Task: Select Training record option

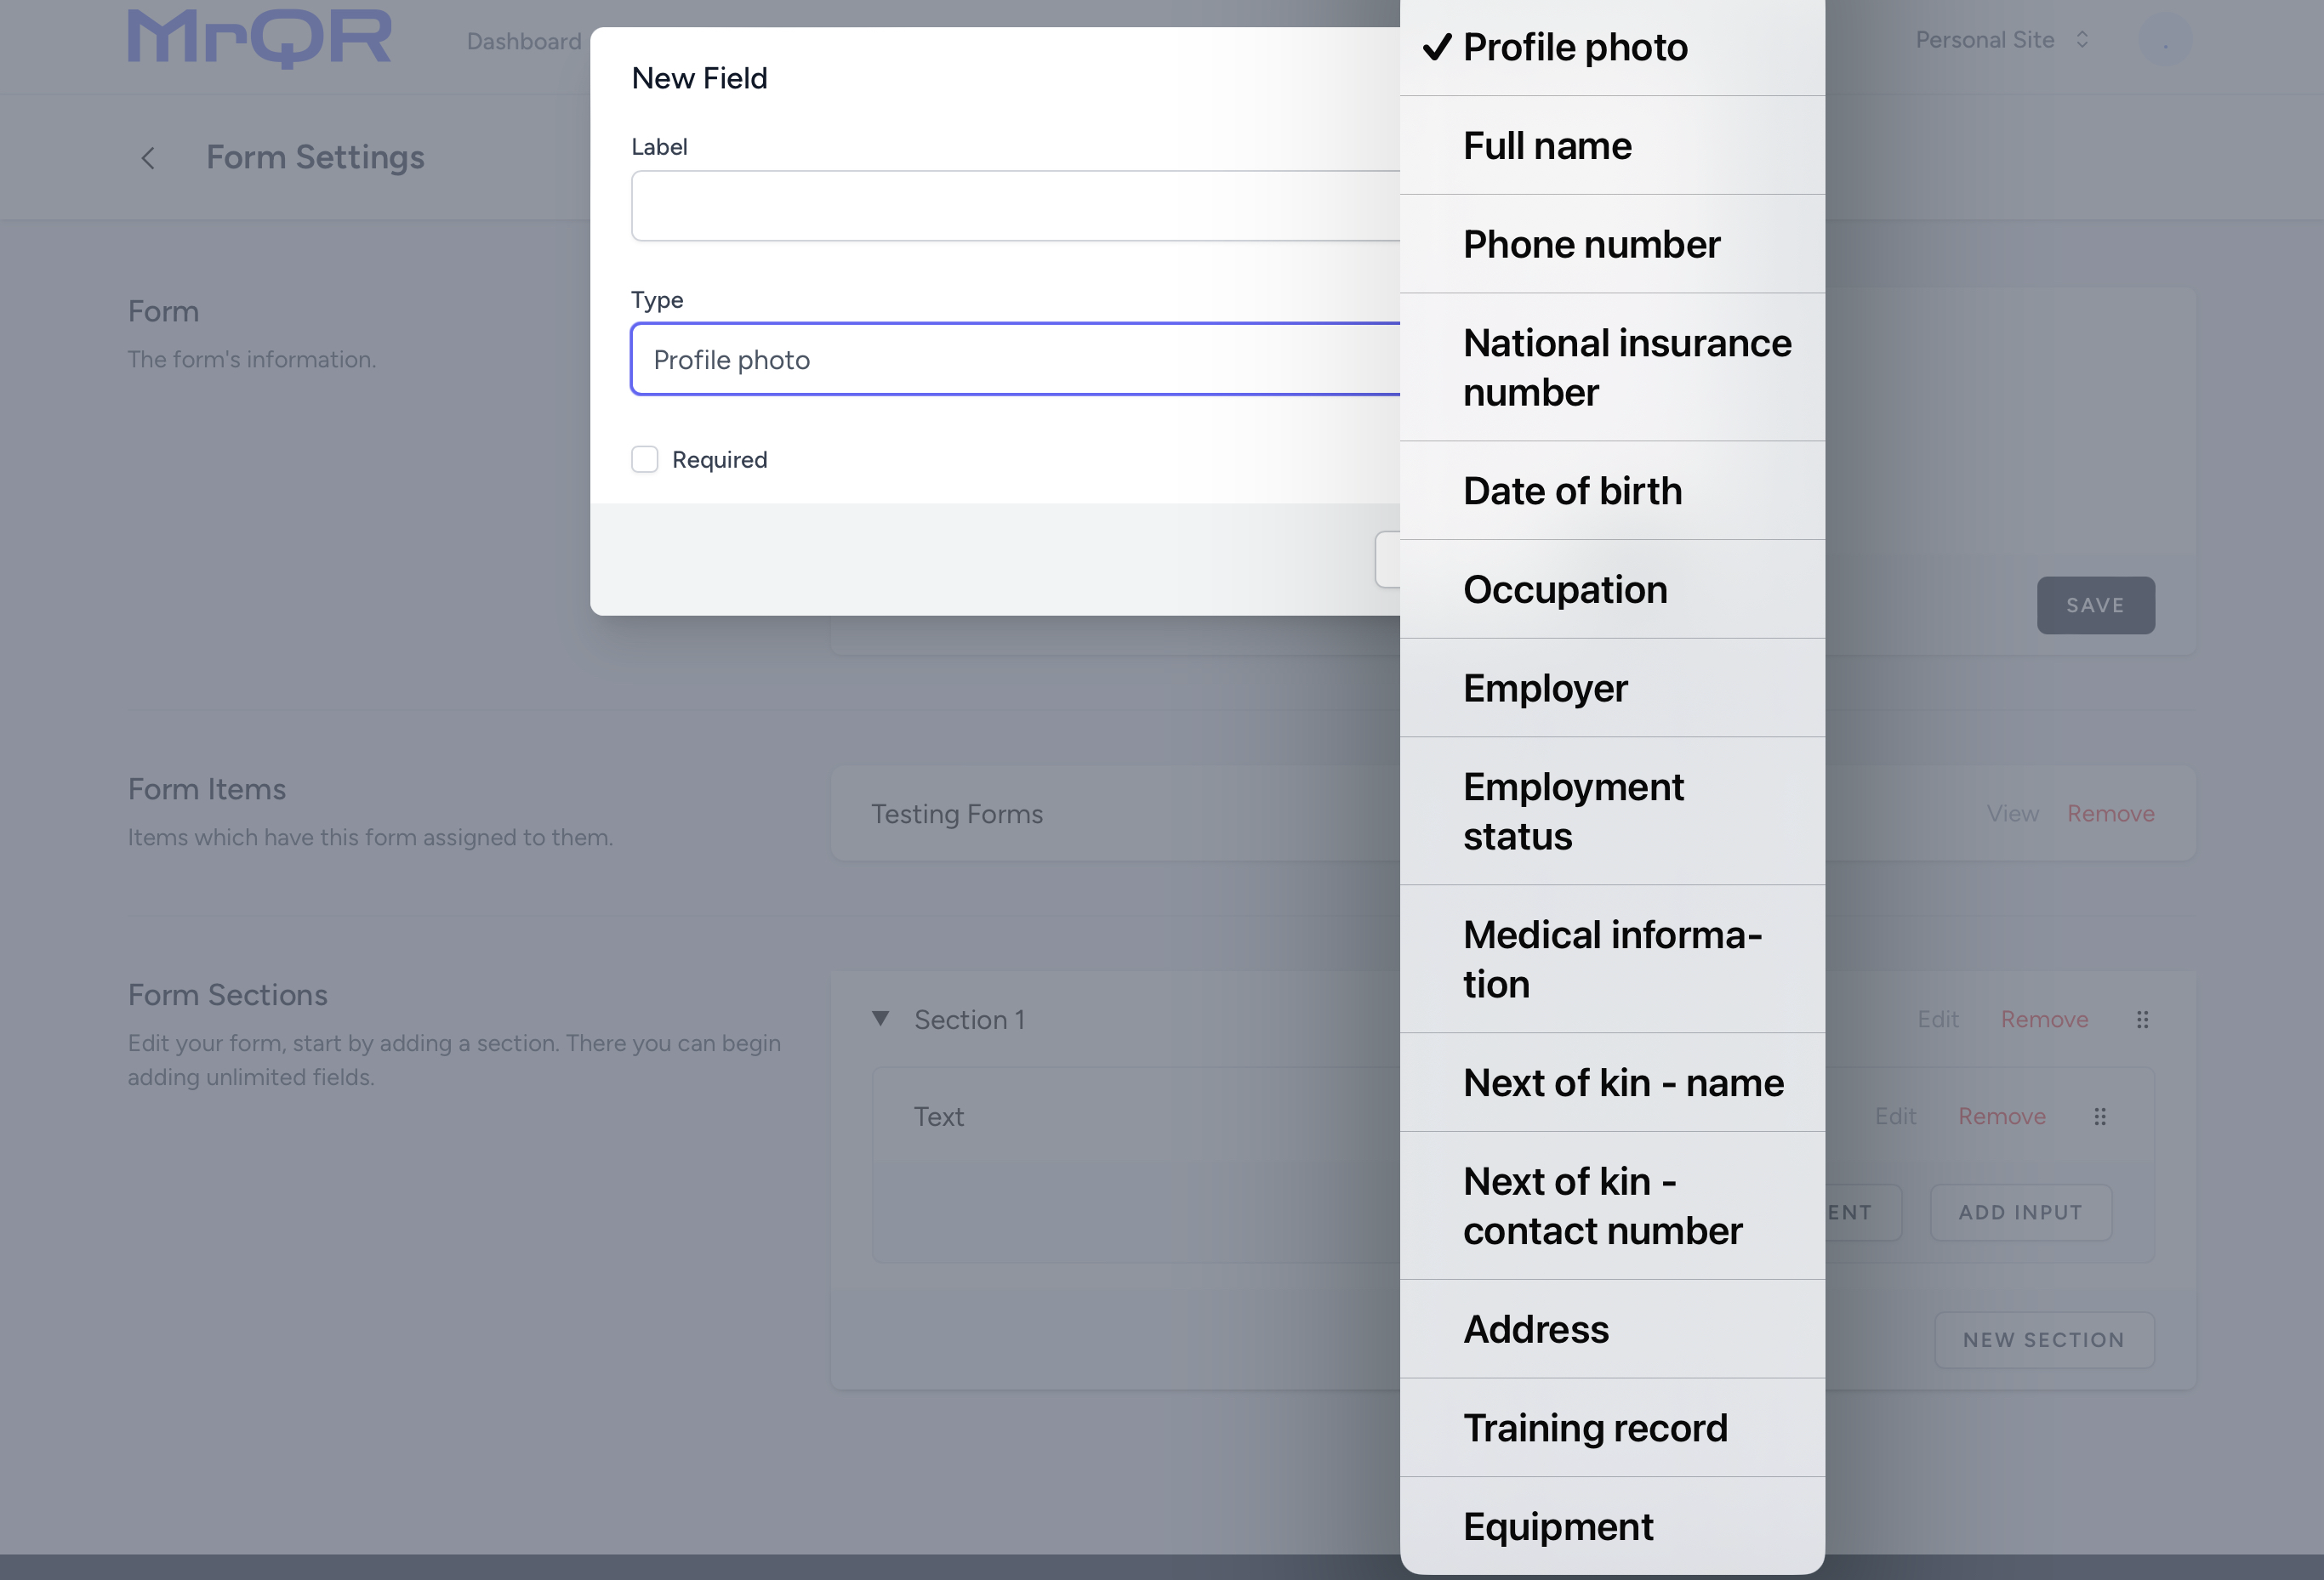Action: 1612,1428
